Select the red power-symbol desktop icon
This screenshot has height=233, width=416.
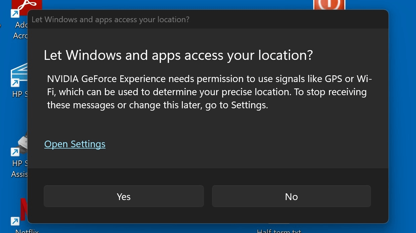click(329, 5)
